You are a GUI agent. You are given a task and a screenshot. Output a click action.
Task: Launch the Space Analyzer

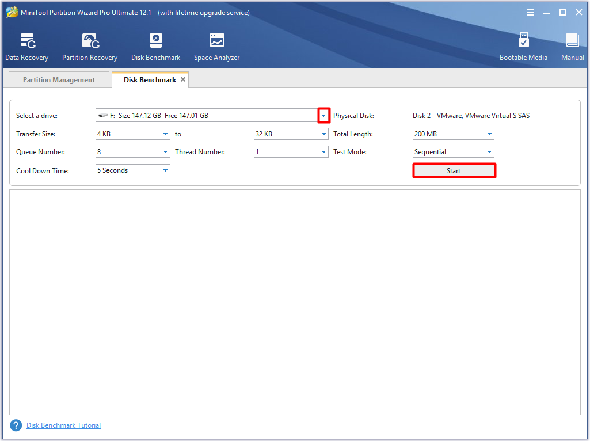pos(216,46)
